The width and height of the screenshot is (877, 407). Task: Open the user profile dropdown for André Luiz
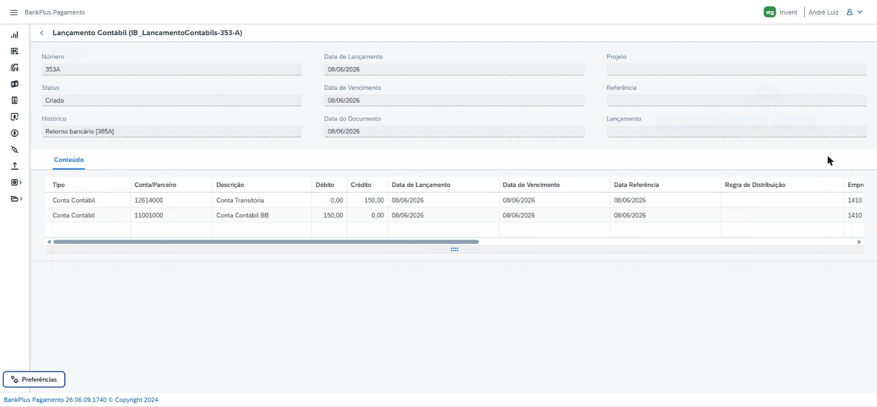coord(854,12)
